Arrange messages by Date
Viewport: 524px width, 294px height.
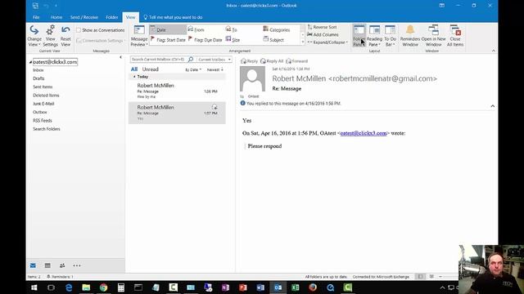point(168,29)
